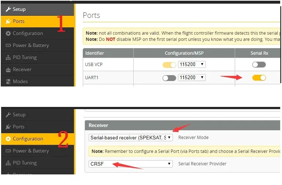Toggle USB VCP Configuration/MSP switch

pos(169,65)
